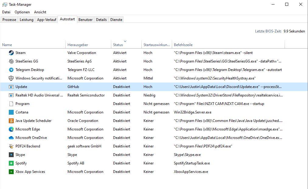The height and width of the screenshot is (189, 308).
Task: Click the XboxAppServices.exe command line
Action: tap(191, 172)
